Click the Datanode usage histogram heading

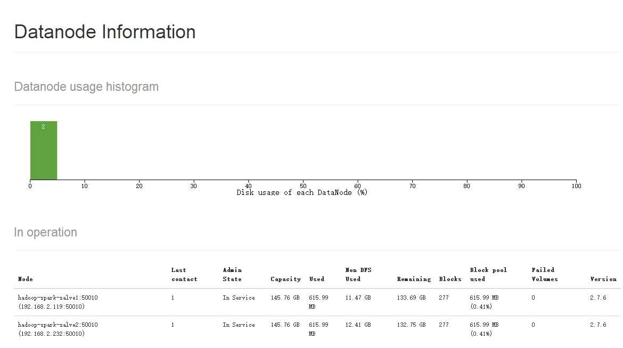[86, 87]
